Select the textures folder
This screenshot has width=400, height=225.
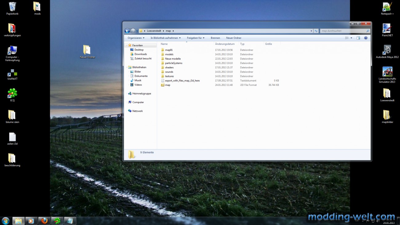coord(167,76)
